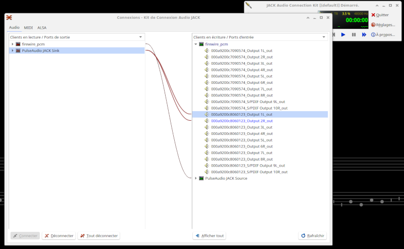Click speaker icon of 000a9200c8060123_Output 4R_out
Screen dimensions: 404x249
point(207,133)
